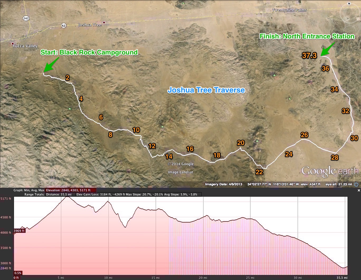Click the 4500 ft axis label
This screenshot has height=280, width=361.
pos(6,218)
